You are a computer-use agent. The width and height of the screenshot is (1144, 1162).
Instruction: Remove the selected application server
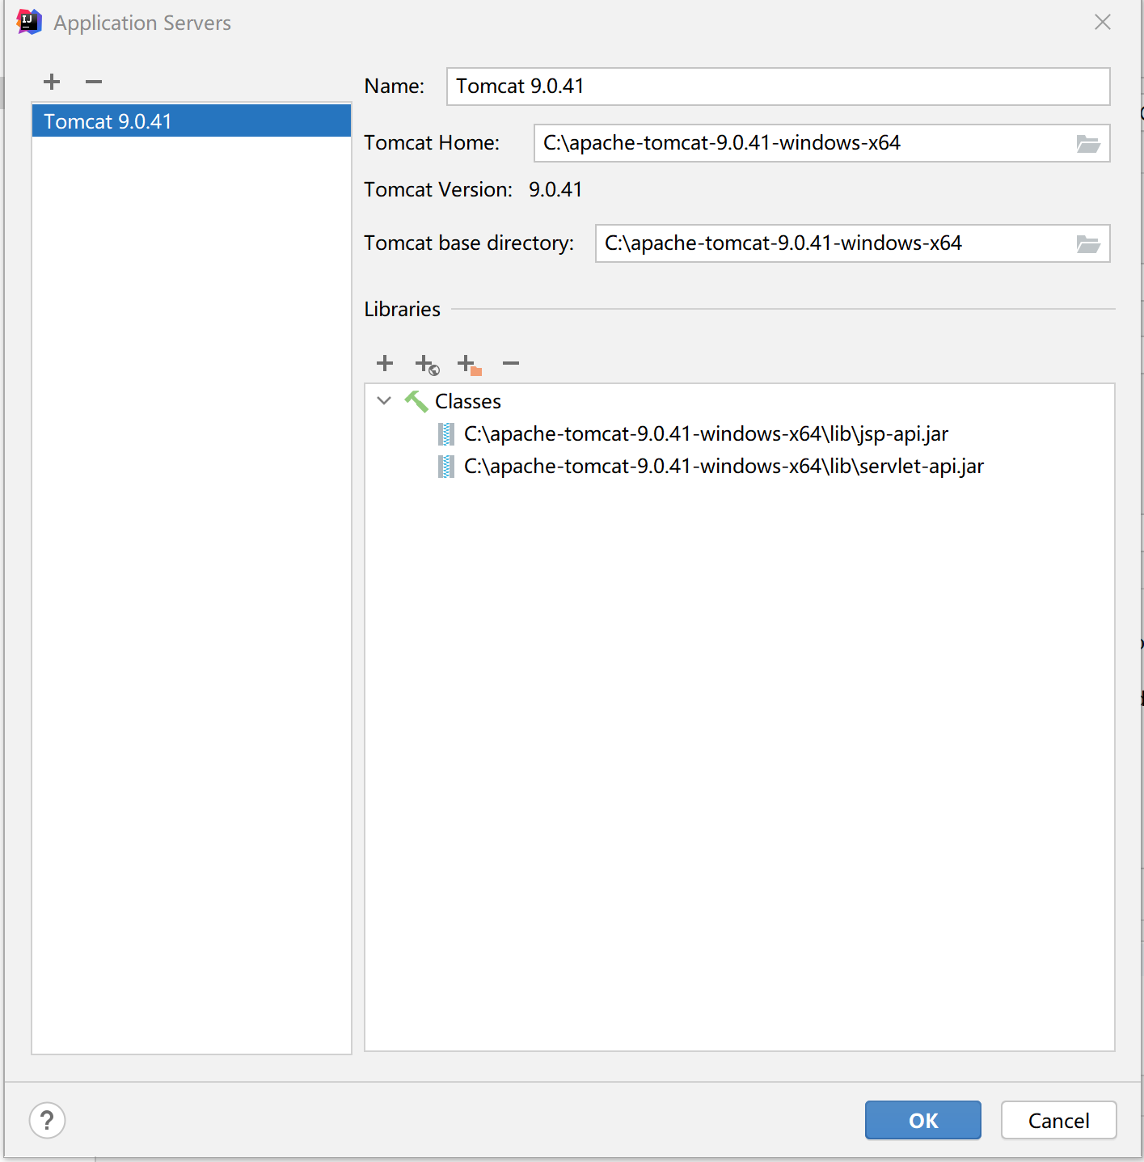coord(94,82)
